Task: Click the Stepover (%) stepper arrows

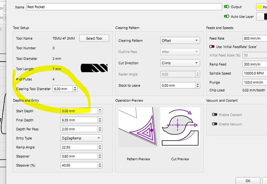Action: tap(100, 165)
